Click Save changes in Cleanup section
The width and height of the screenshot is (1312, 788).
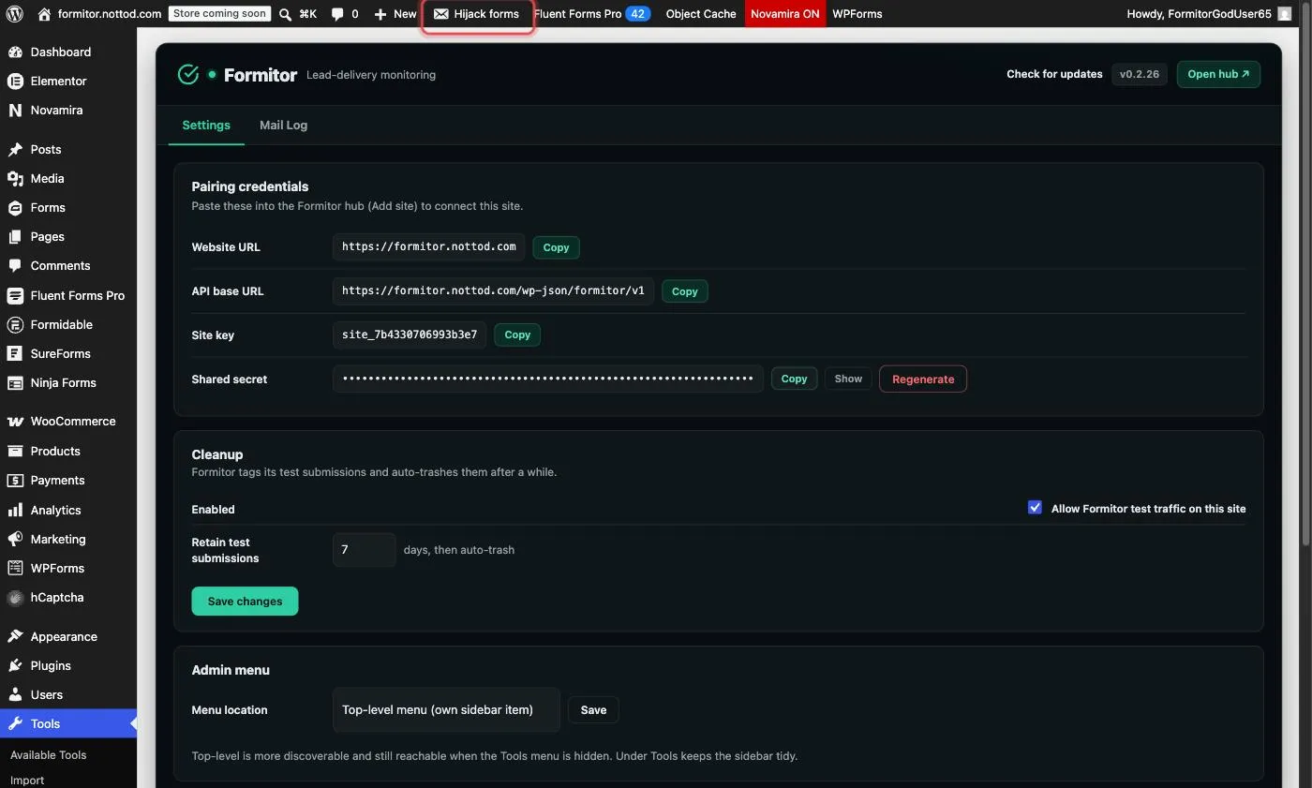pyautogui.click(x=245, y=602)
